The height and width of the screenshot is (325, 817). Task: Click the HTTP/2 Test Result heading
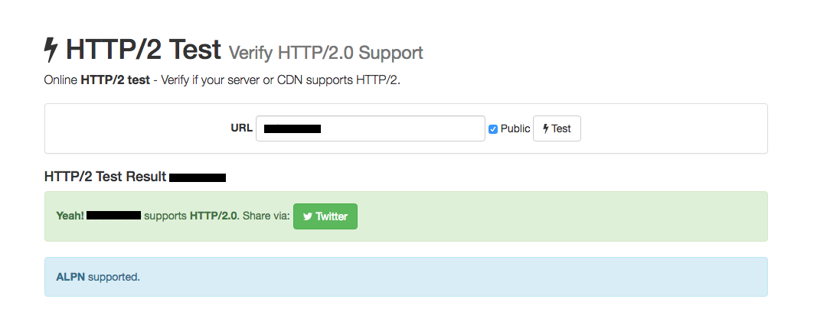tap(105, 177)
